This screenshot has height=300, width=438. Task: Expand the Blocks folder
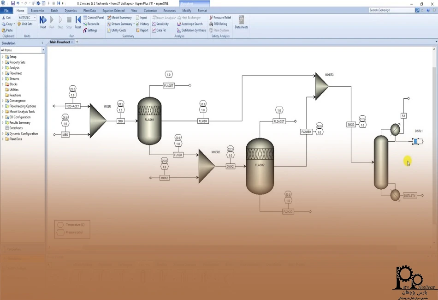[3, 84]
